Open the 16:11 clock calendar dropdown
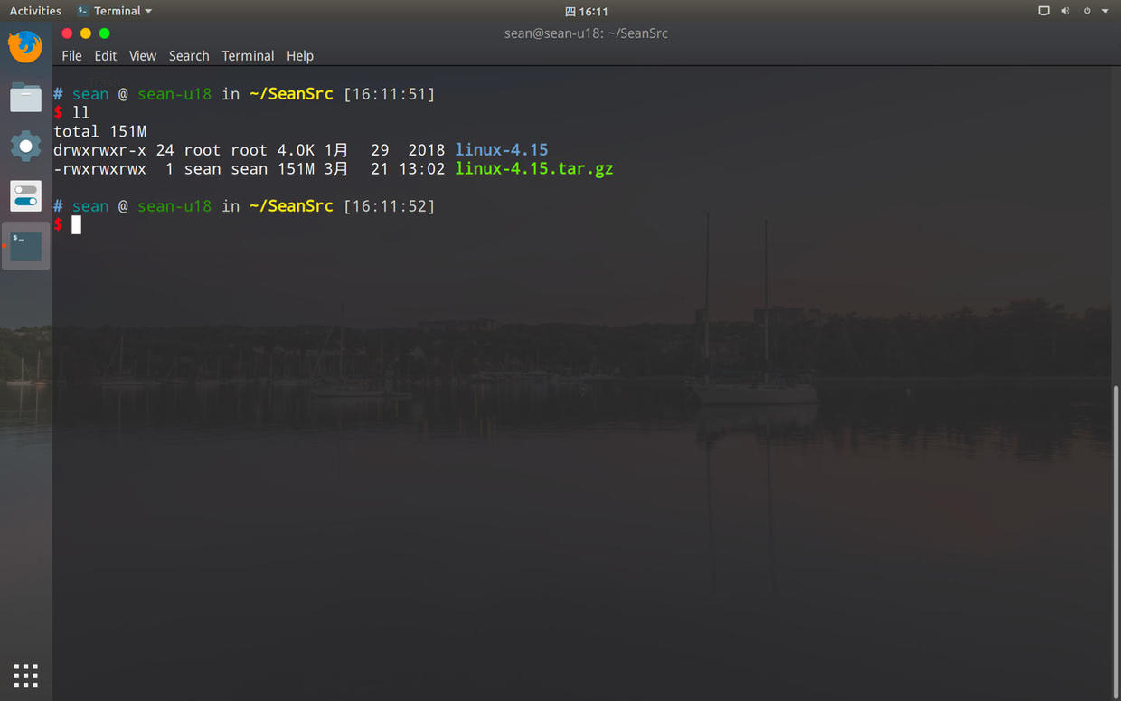The width and height of the screenshot is (1121, 701). click(586, 11)
